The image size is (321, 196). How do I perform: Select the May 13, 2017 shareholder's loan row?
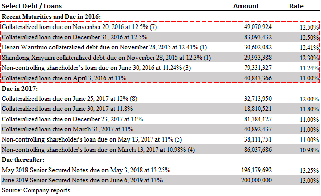coord(160,139)
